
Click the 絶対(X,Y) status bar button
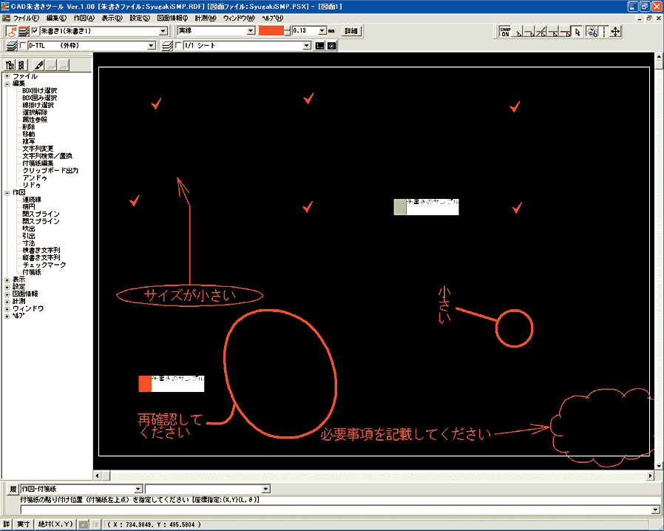pos(55,524)
